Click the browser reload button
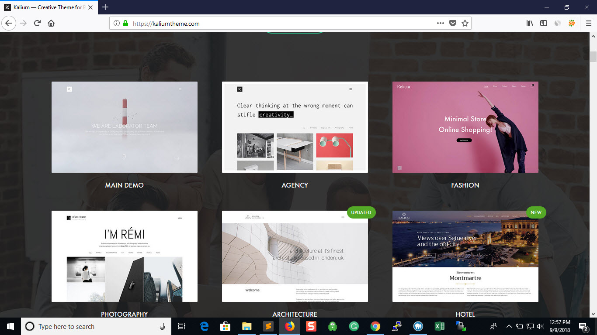597x335 pixels. 37,24
